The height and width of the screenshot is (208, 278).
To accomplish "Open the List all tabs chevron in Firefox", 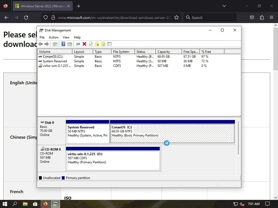I will (224, 6).
